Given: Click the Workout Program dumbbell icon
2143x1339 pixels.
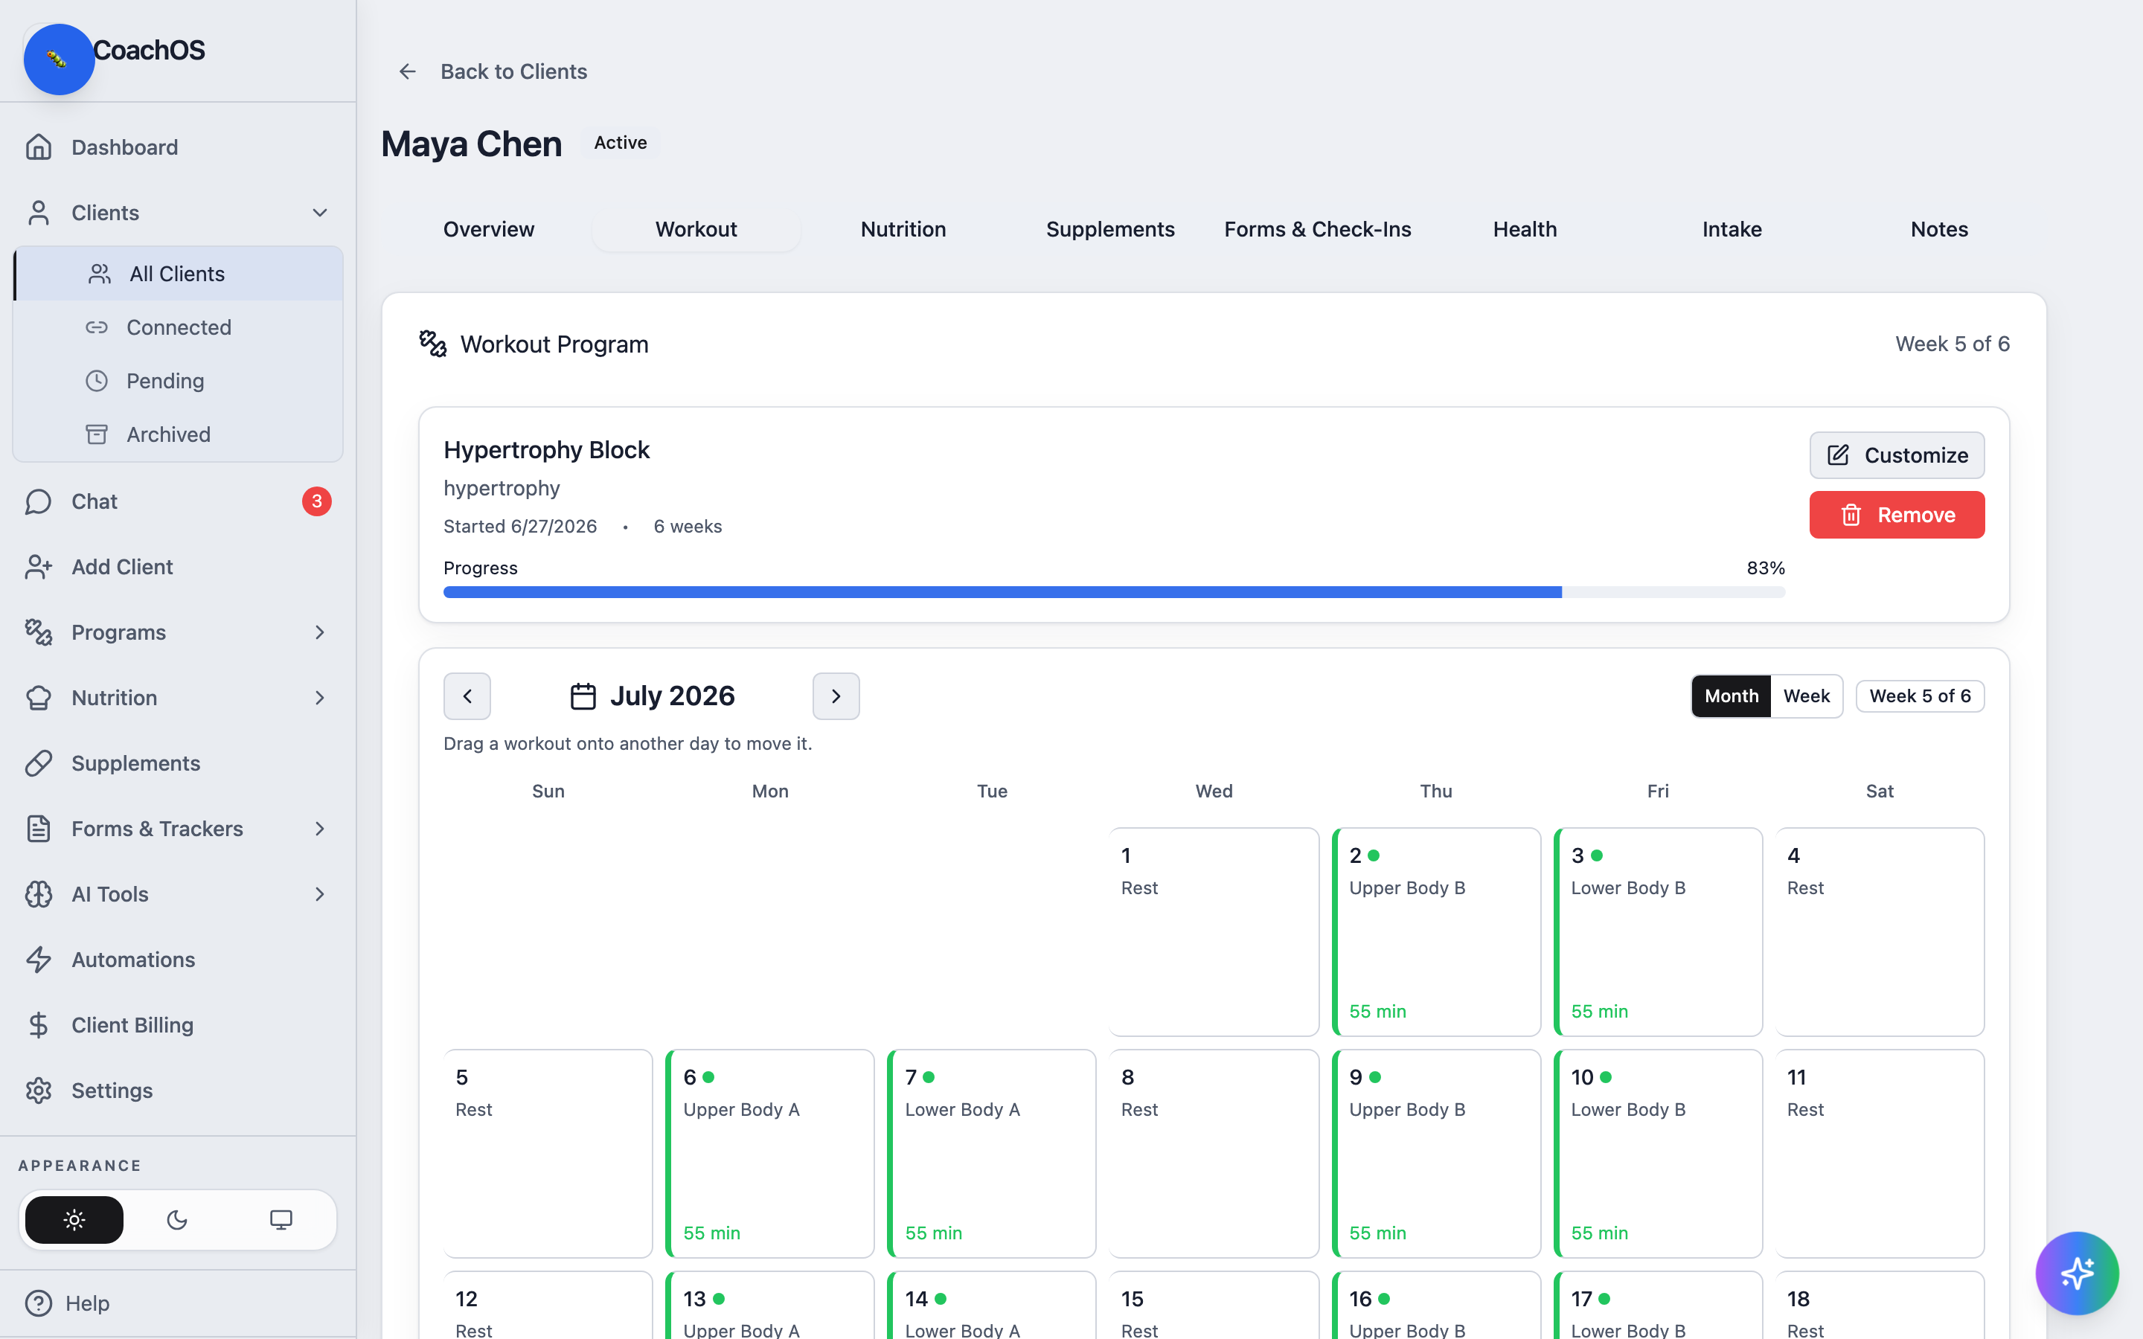Looking at the screenshot, I should [433, 344].
